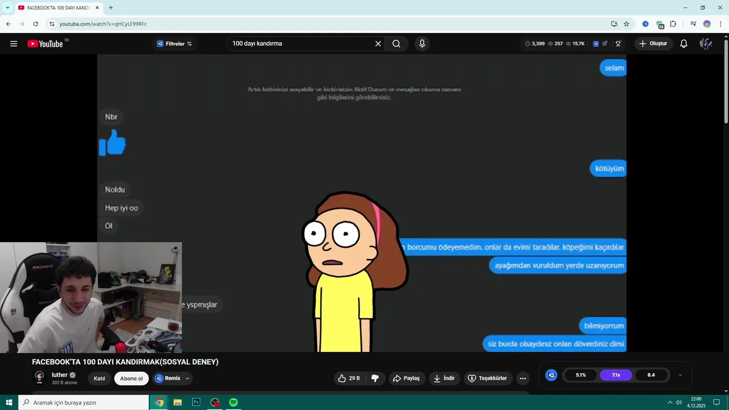
Task: Open the luther channel avatar
Action: pos(39,378)
